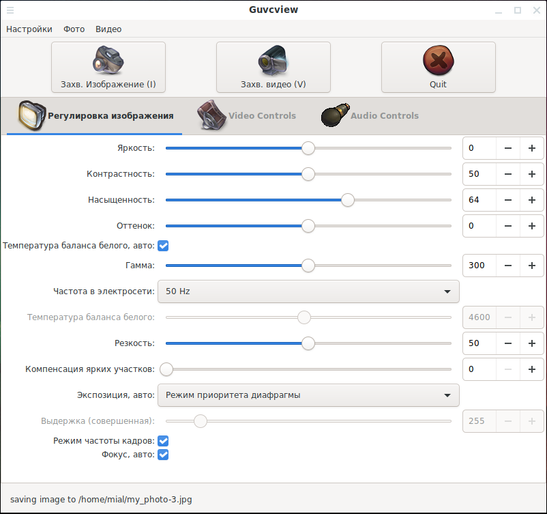Expand the auto exposure mode dropdown

pyautogui.click(x=308, y=395)
